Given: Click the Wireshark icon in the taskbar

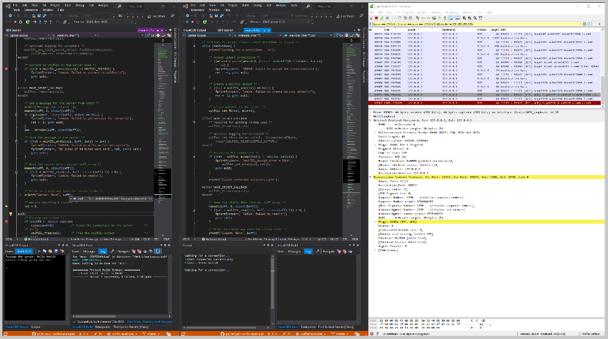Looking at the screenshot, I should point(372,334).
